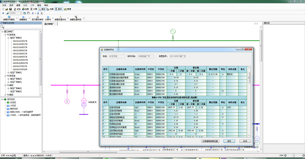Click the 保存 button in dialog

[229, 141]
